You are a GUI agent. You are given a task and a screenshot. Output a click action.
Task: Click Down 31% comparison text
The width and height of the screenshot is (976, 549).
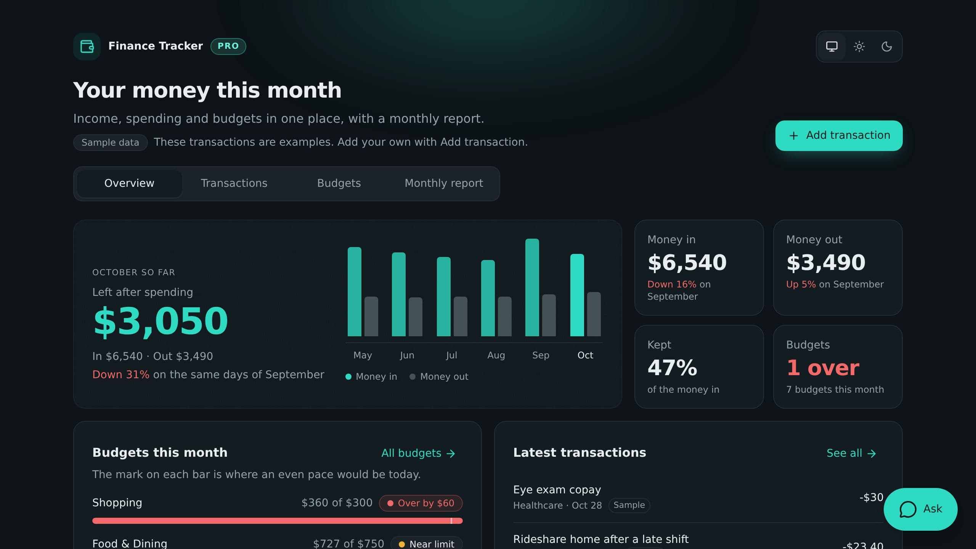(121, 374)
